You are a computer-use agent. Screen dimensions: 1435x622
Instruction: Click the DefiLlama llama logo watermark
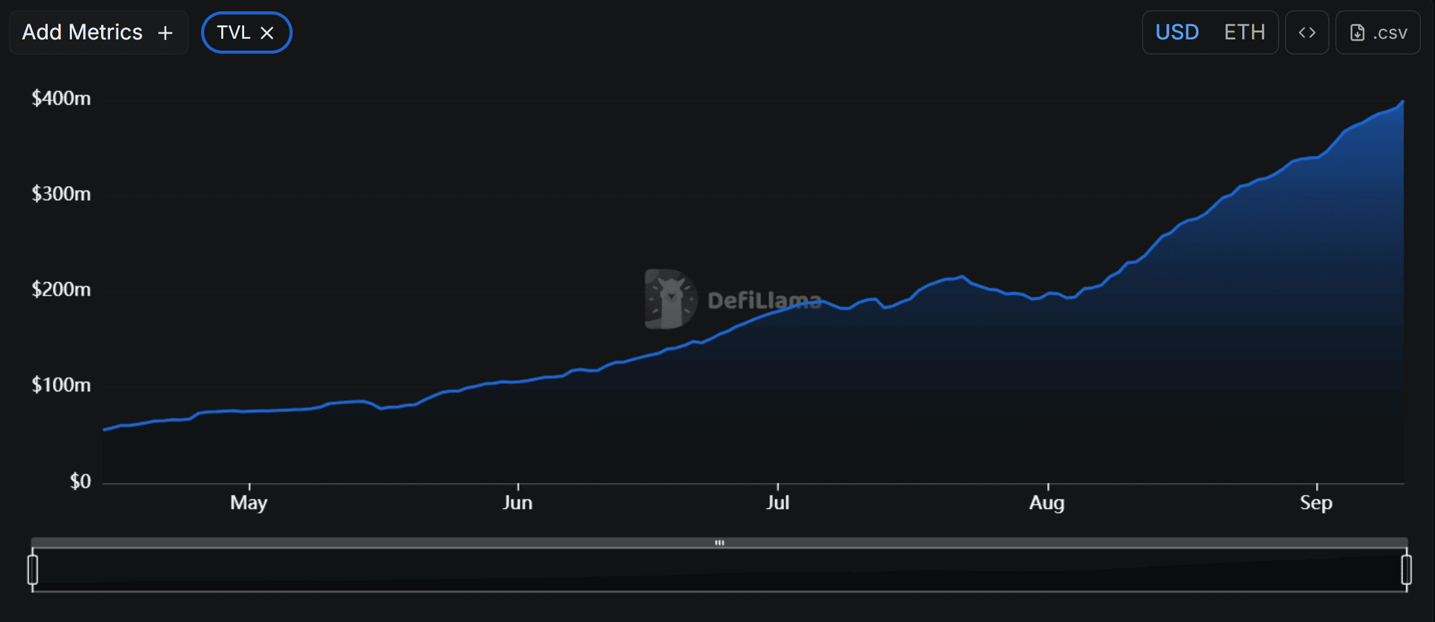pos(670,299)
